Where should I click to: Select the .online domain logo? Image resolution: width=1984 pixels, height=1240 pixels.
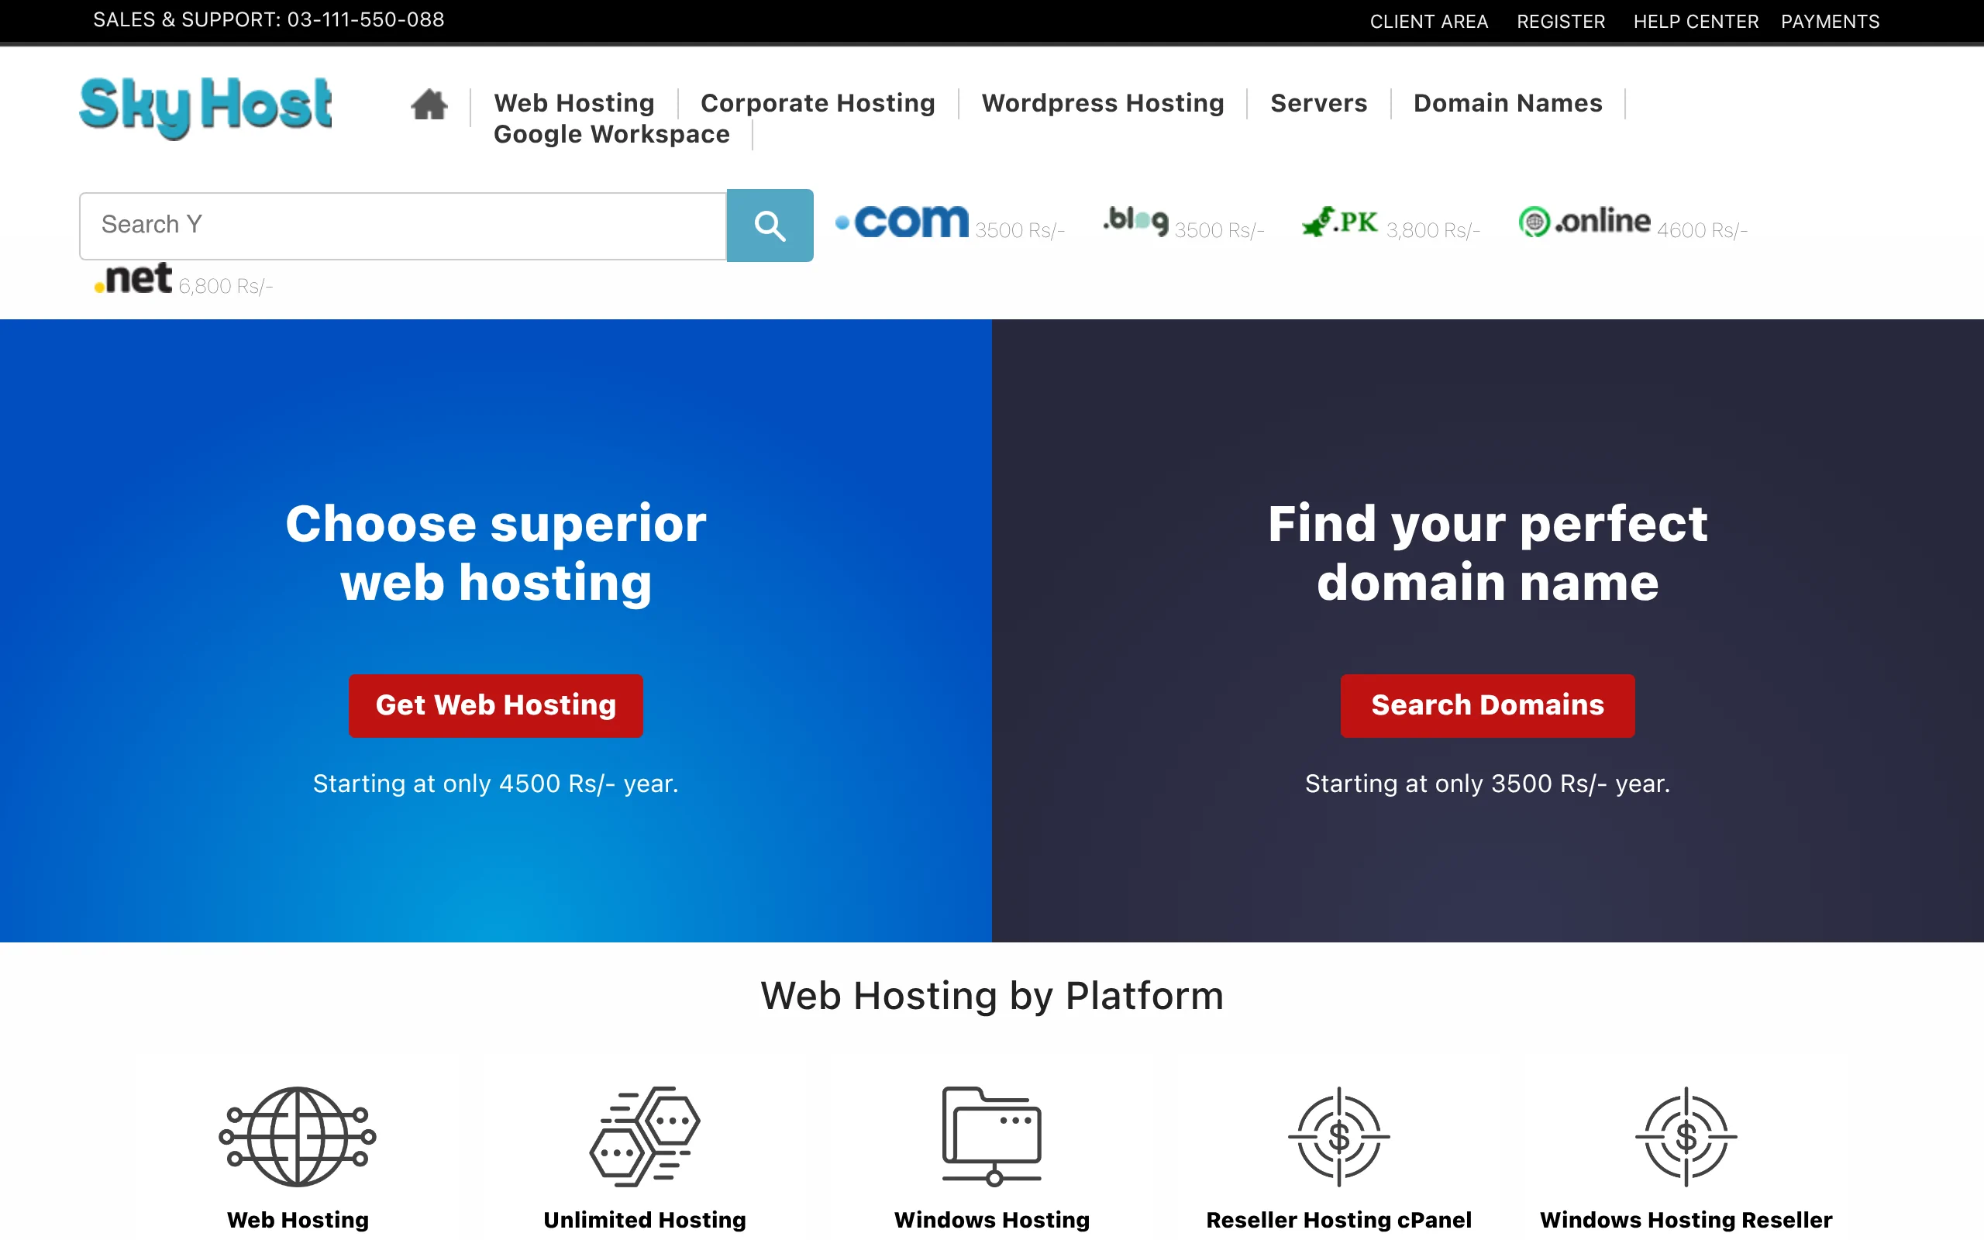[x=1584, y=222]
